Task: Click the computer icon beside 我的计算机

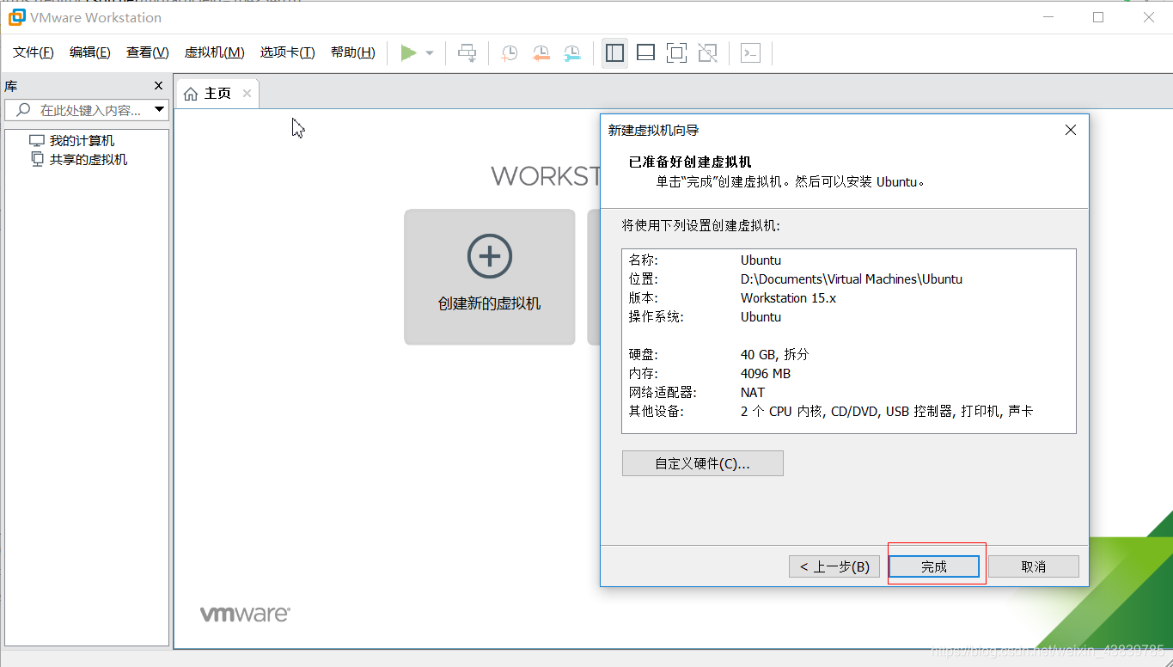Action: [36, 141]
